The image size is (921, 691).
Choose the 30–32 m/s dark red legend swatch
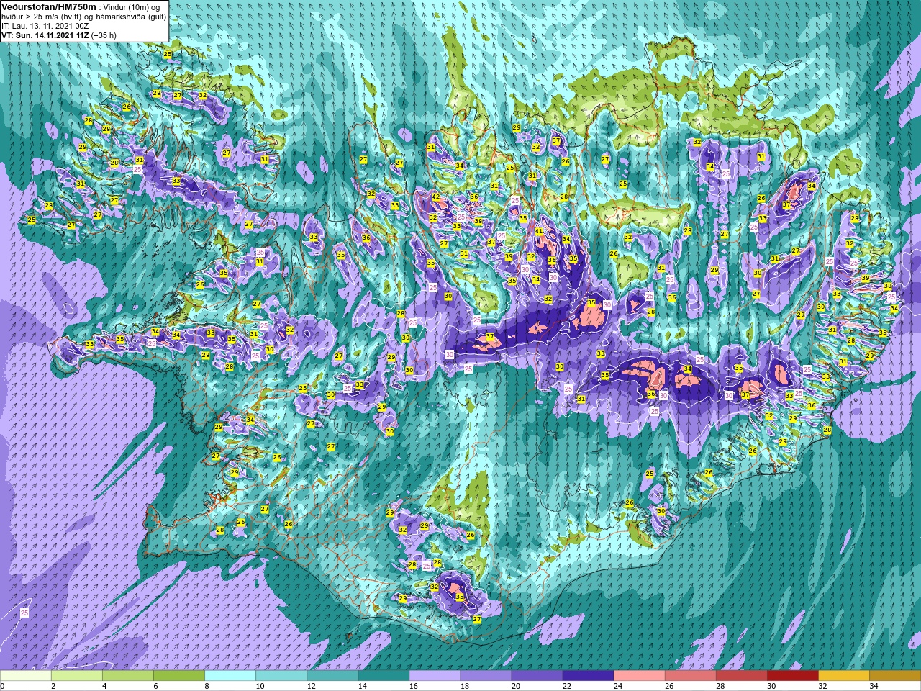point(792,676)
